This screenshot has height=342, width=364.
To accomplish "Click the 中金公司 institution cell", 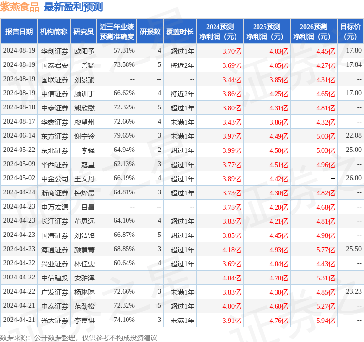I will click(x=55, y=179).
